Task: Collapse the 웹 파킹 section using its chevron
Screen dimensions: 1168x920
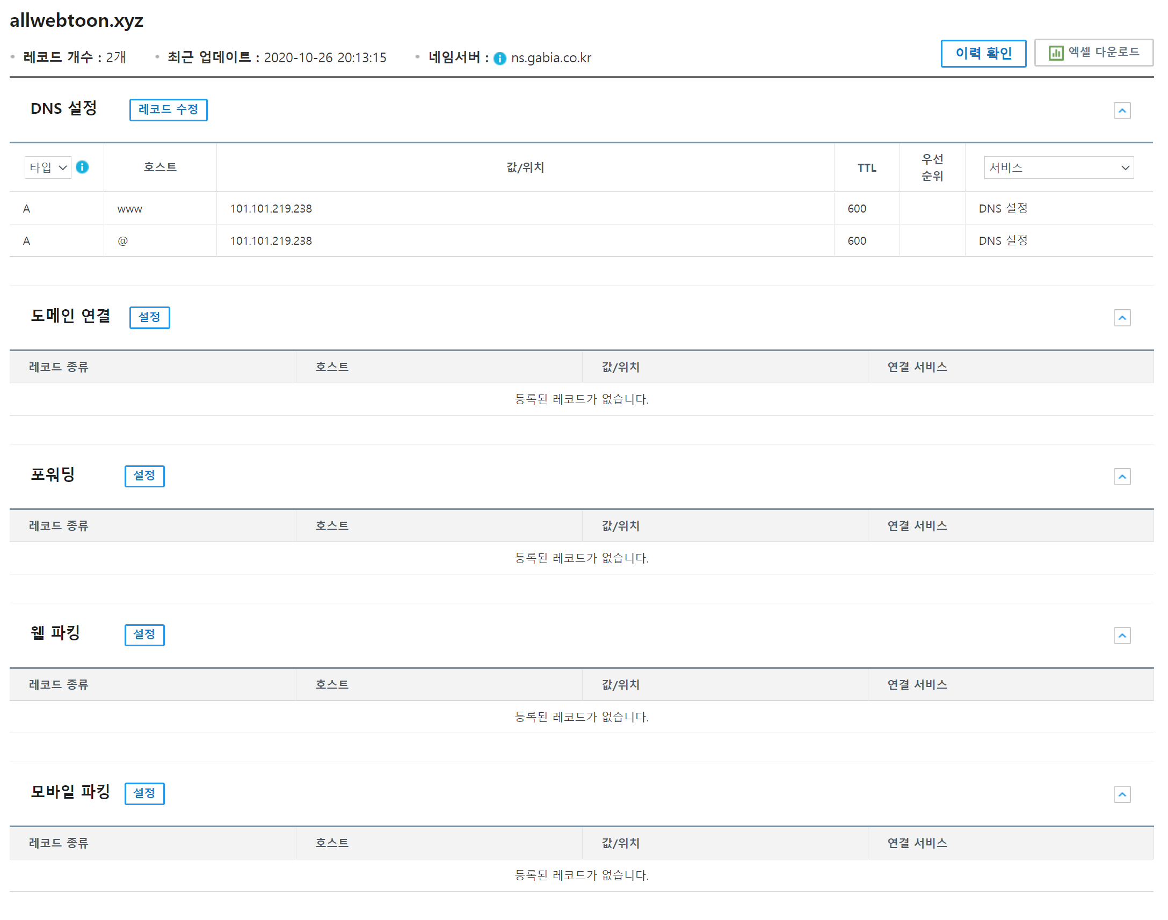Action: click(1123, 635)
